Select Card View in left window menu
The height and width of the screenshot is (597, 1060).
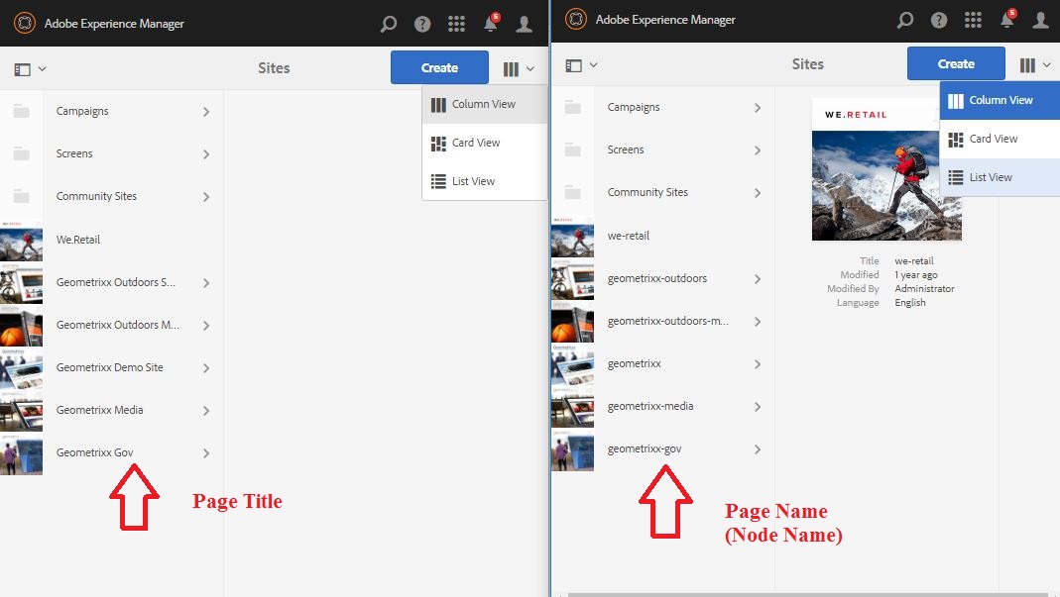pos(484,143)
